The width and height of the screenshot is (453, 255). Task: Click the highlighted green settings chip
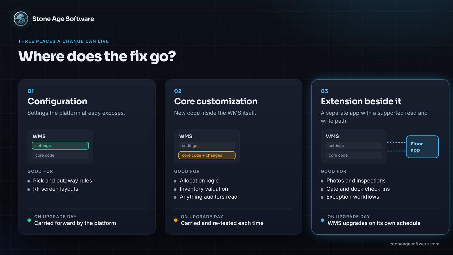click(60, 146)
